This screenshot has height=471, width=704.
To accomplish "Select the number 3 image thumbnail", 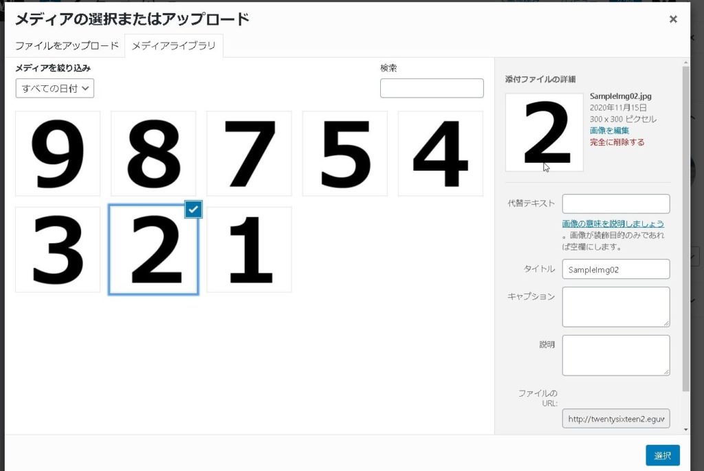I will click(58, 250).
